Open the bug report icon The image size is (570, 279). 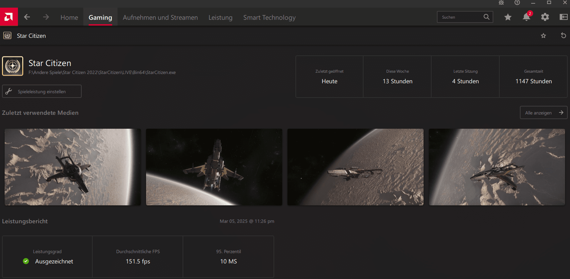[x=501, y=3]
